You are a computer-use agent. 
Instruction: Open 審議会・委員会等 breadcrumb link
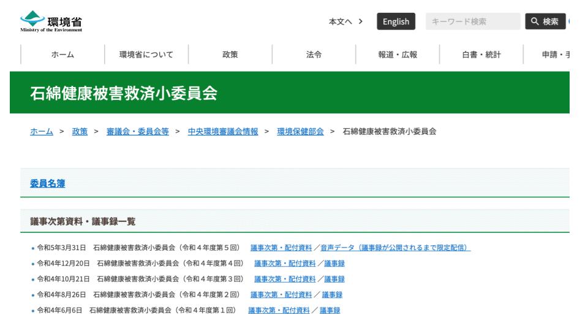(x=138, y=131)
